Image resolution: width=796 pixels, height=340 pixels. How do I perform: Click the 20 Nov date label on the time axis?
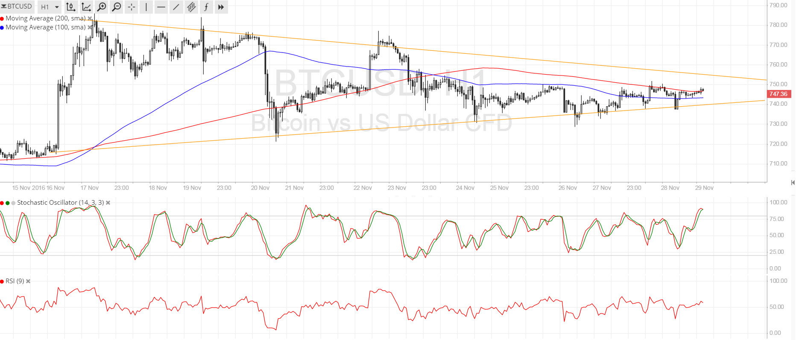coord(260,188)
